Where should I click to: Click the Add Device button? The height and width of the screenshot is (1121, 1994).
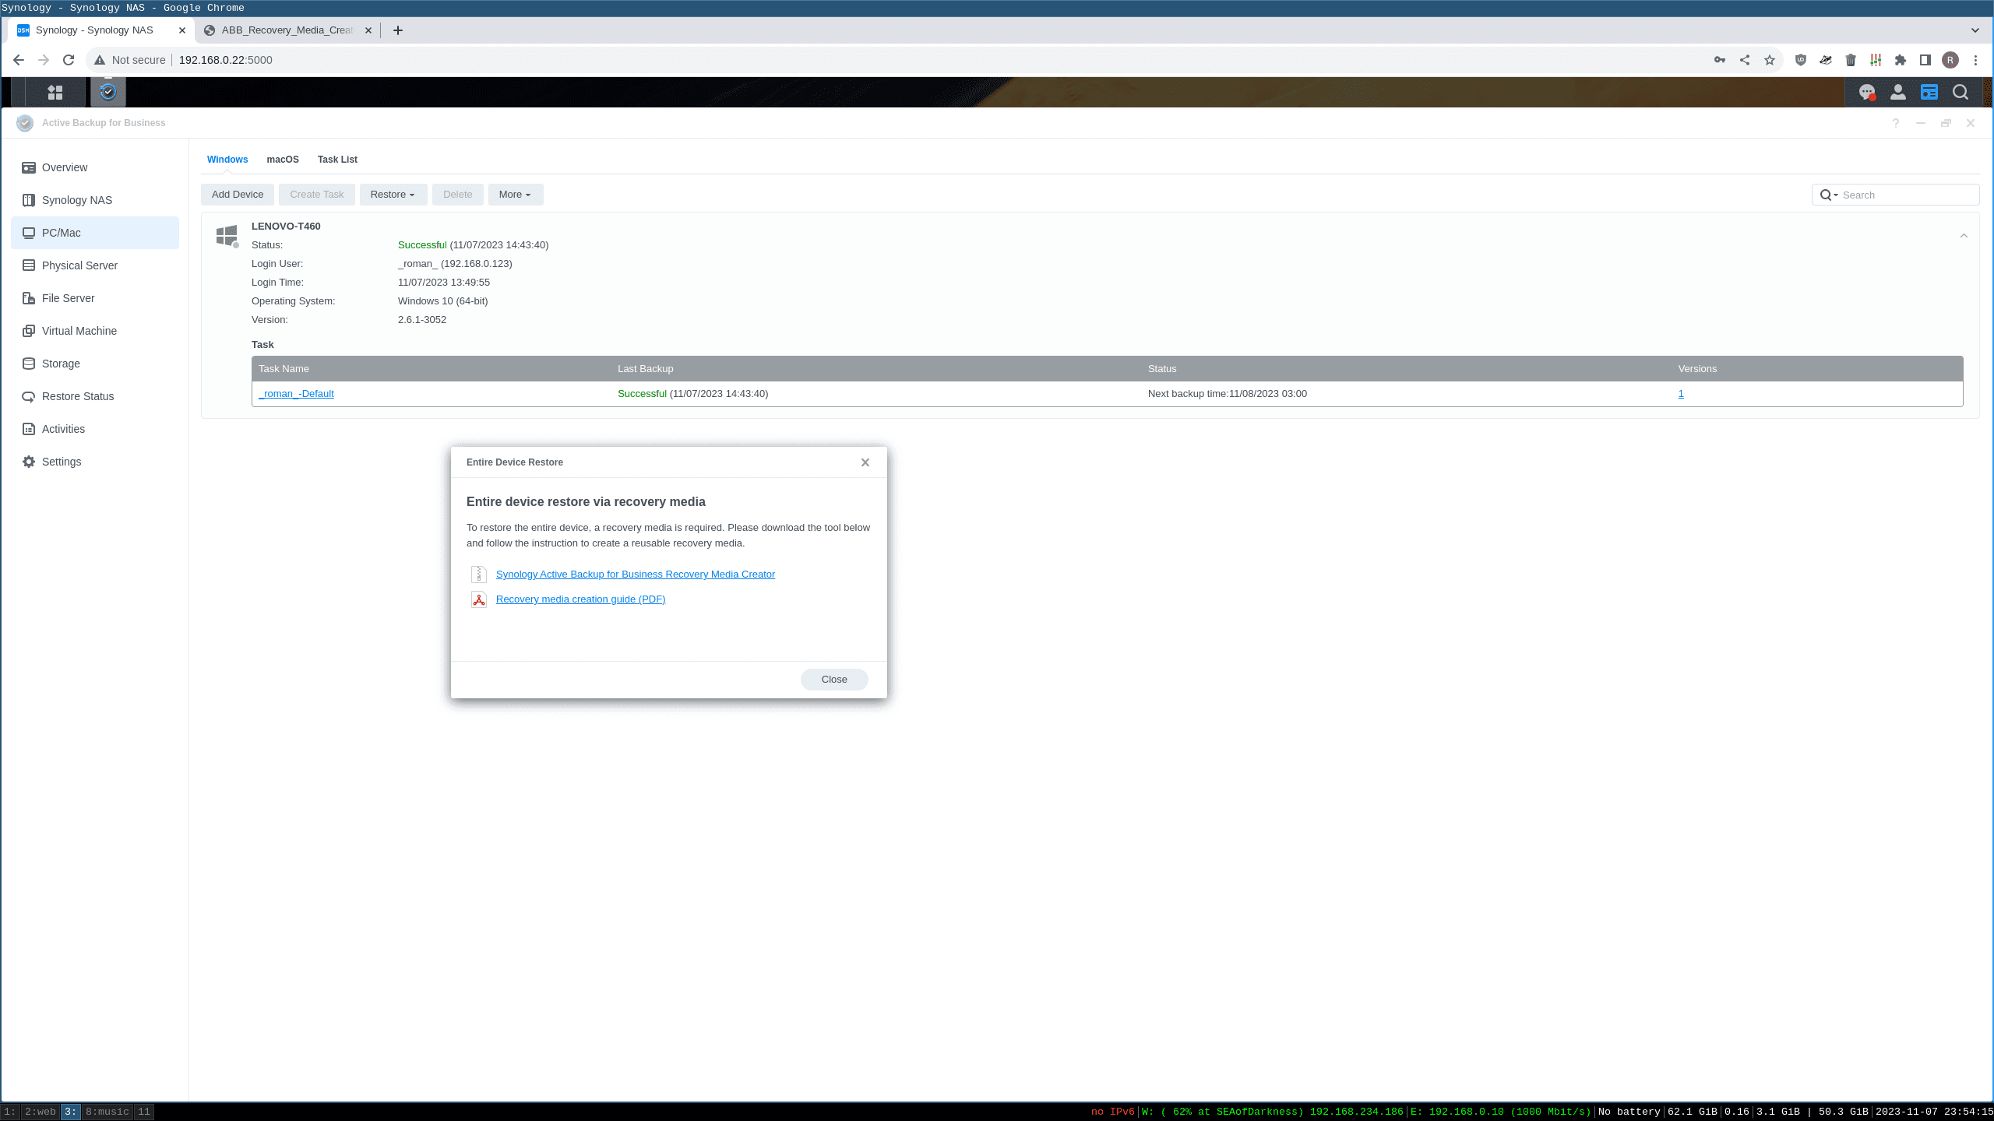coord(238,195)
